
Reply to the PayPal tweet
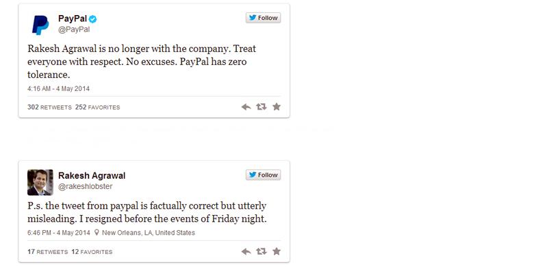[246, 107]
